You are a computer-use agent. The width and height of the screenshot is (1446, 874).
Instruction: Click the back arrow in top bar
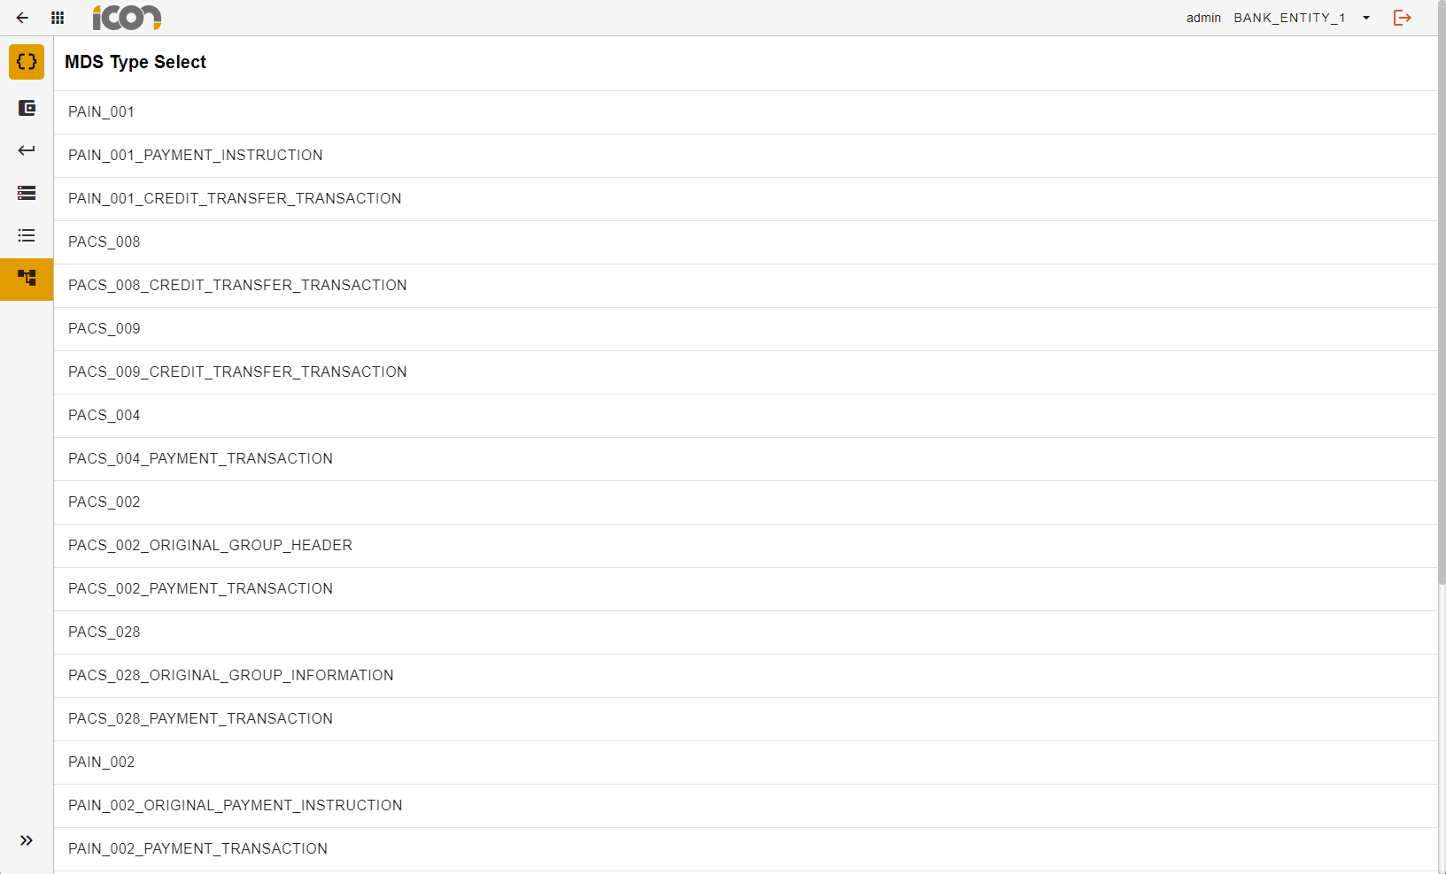click(22, 18)
